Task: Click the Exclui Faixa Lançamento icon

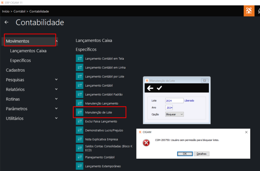Action: (80, 121)
